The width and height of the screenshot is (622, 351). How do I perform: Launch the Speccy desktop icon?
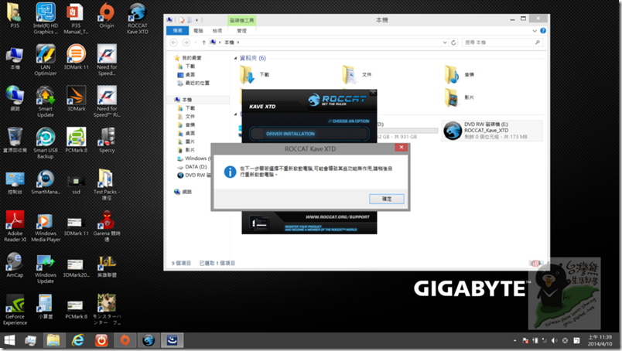click(107, 140)
